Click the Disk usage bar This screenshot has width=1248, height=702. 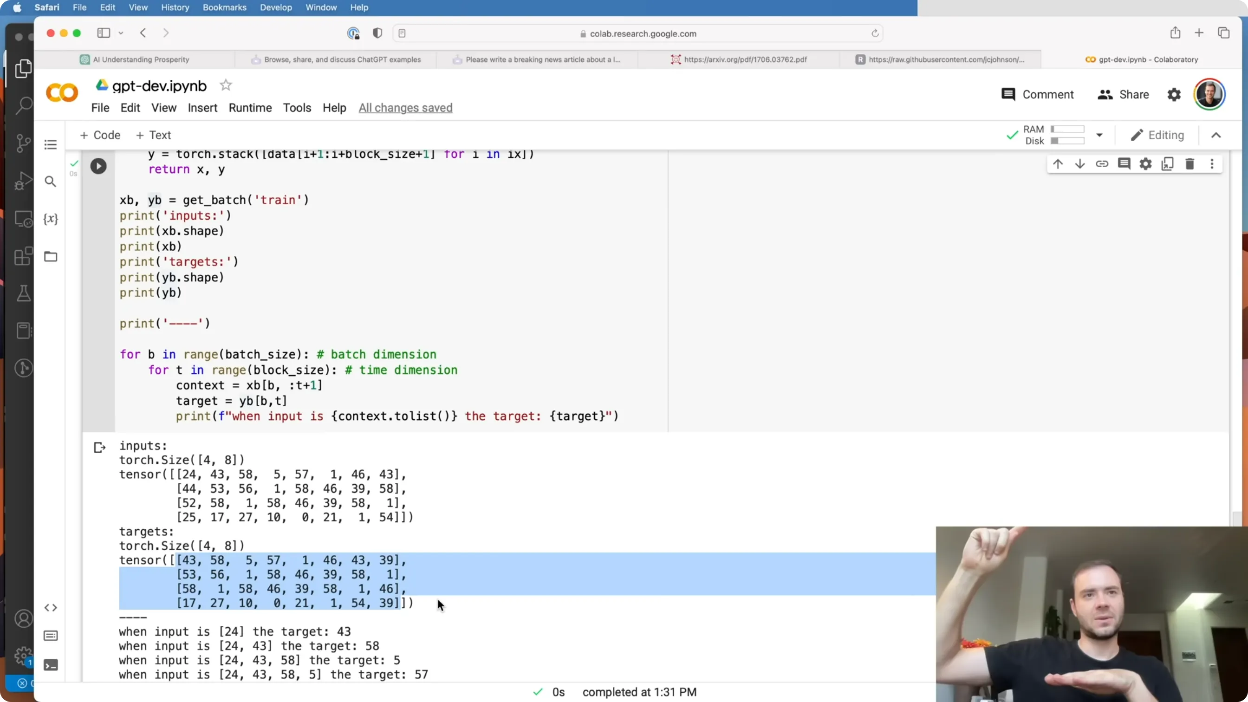pyautogui.click(x=1067, y=141)
